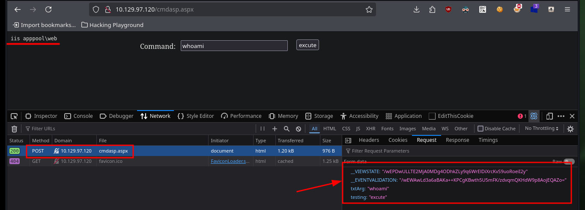Click the address bar URL
The height and width of the screenshot is (210, 585).
[x=155, y=9]
